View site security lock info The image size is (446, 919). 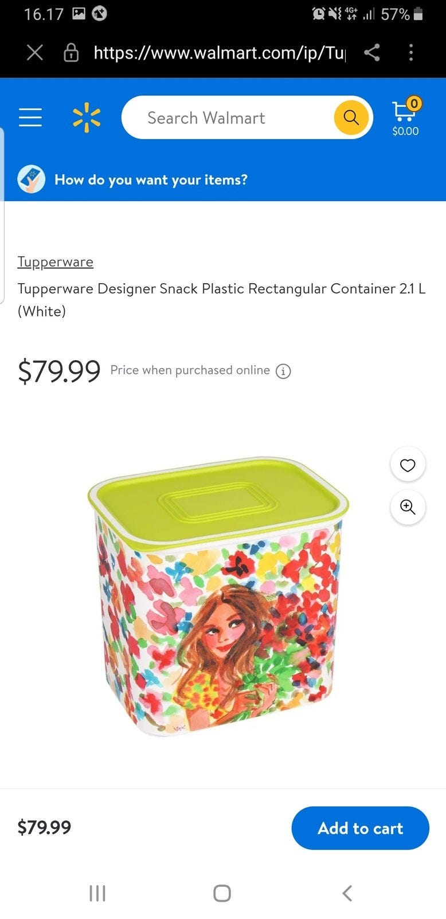(x=71, y=53)
